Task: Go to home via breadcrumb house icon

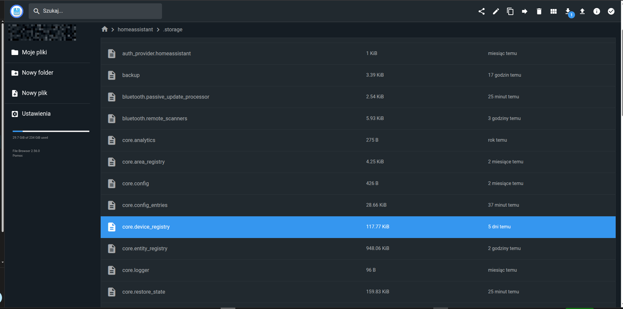Action: 105,29
